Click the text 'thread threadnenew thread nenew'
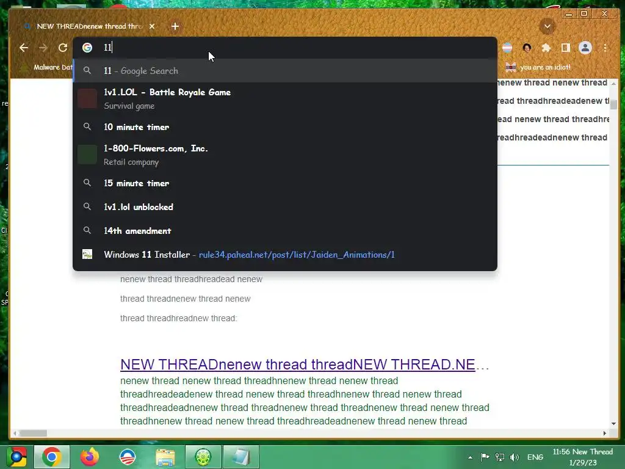This screenshot has height=469, width=625. coord(186,299)
